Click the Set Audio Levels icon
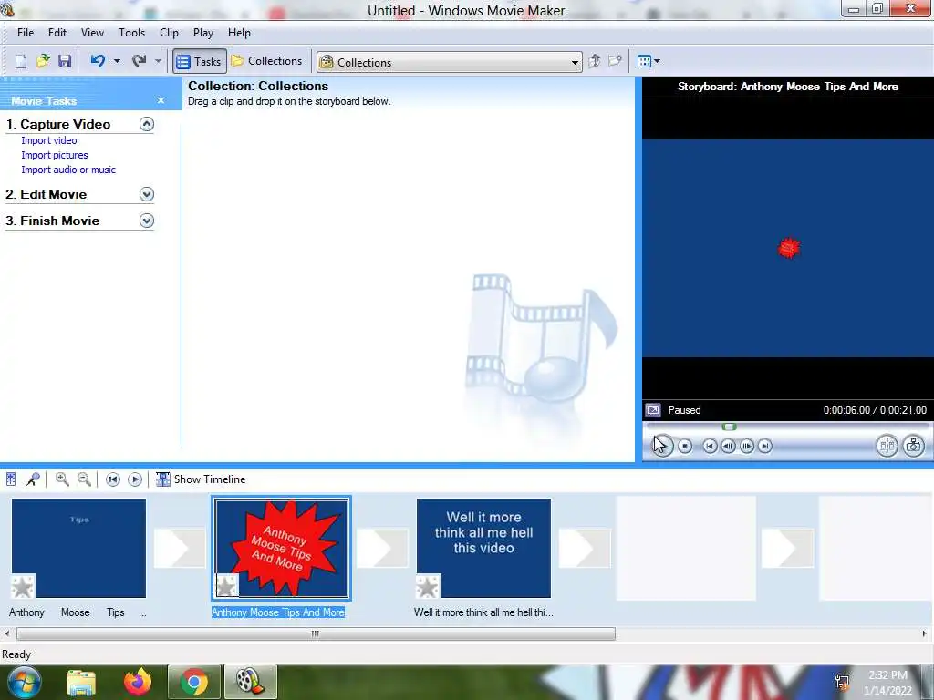This screenshot has height=700, width=934. [x=11, y=479]
